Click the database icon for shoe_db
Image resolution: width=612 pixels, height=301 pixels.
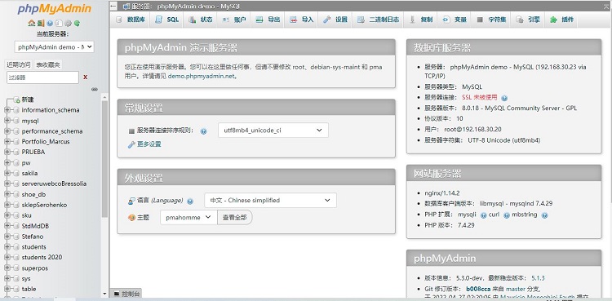click(16, 194)
